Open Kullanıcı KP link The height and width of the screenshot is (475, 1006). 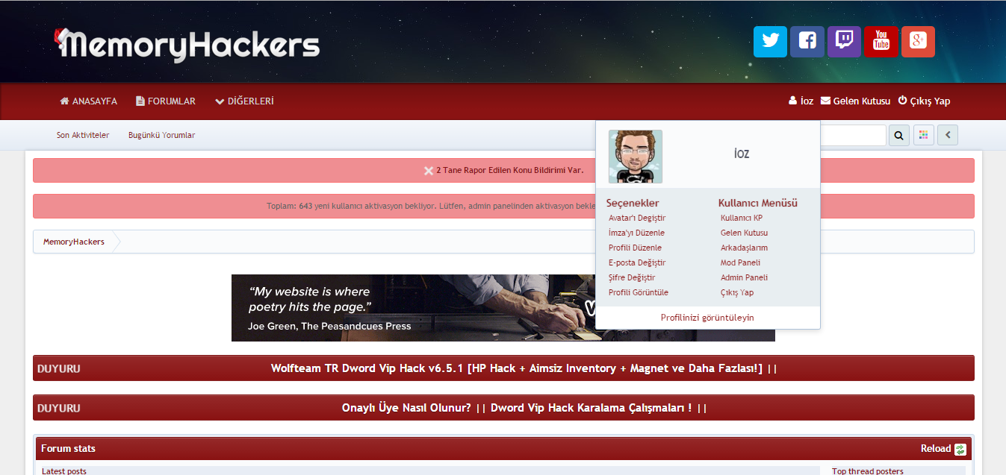pyautogui.click(x=742, y=218)
